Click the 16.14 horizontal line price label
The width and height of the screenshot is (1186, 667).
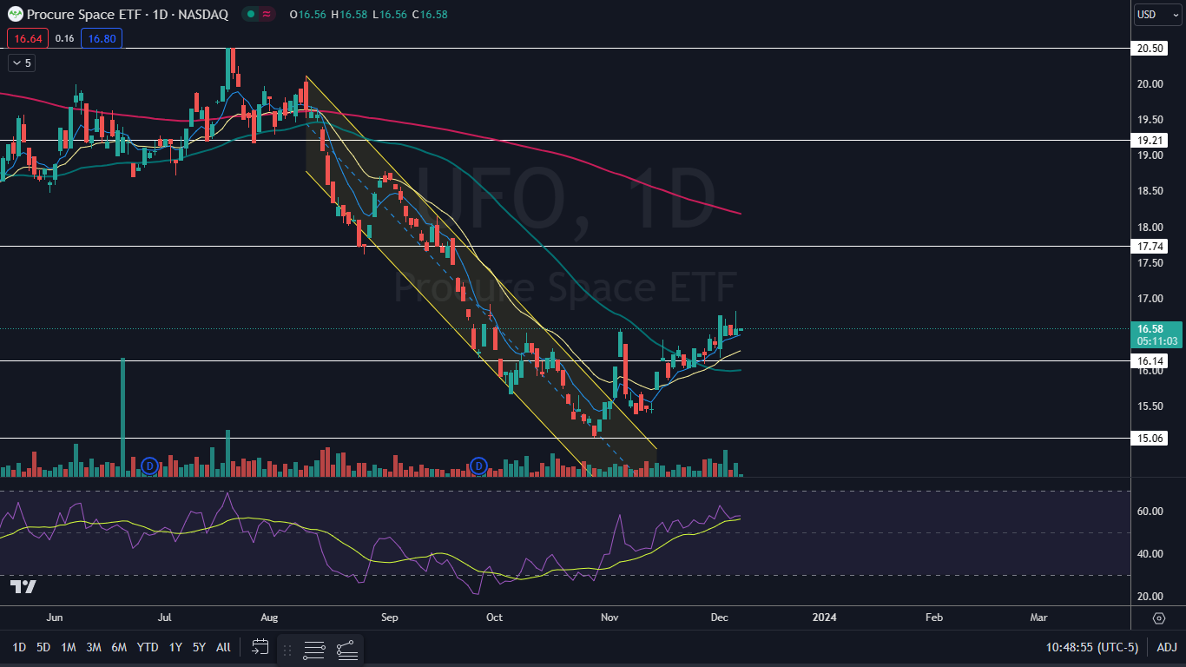coord(1150,361)
